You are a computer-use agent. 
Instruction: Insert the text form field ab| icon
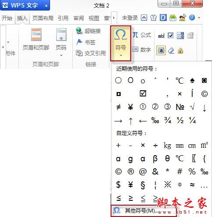coord(161,36)
